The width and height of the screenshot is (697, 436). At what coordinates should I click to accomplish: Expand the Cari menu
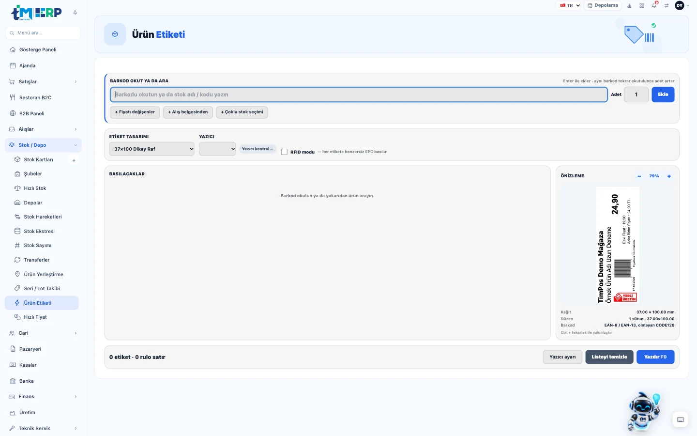pyautogui.click(x=43, y=333)
